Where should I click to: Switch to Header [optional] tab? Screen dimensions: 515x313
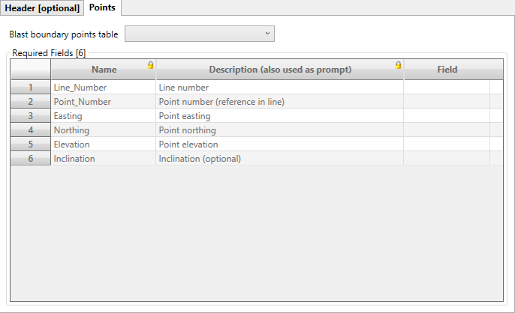[42, 7]
